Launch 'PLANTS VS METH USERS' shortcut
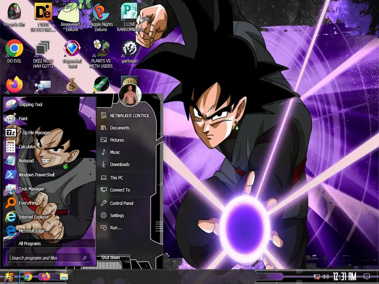The height and width of the screenshot is (284, 379). [101, 54]
